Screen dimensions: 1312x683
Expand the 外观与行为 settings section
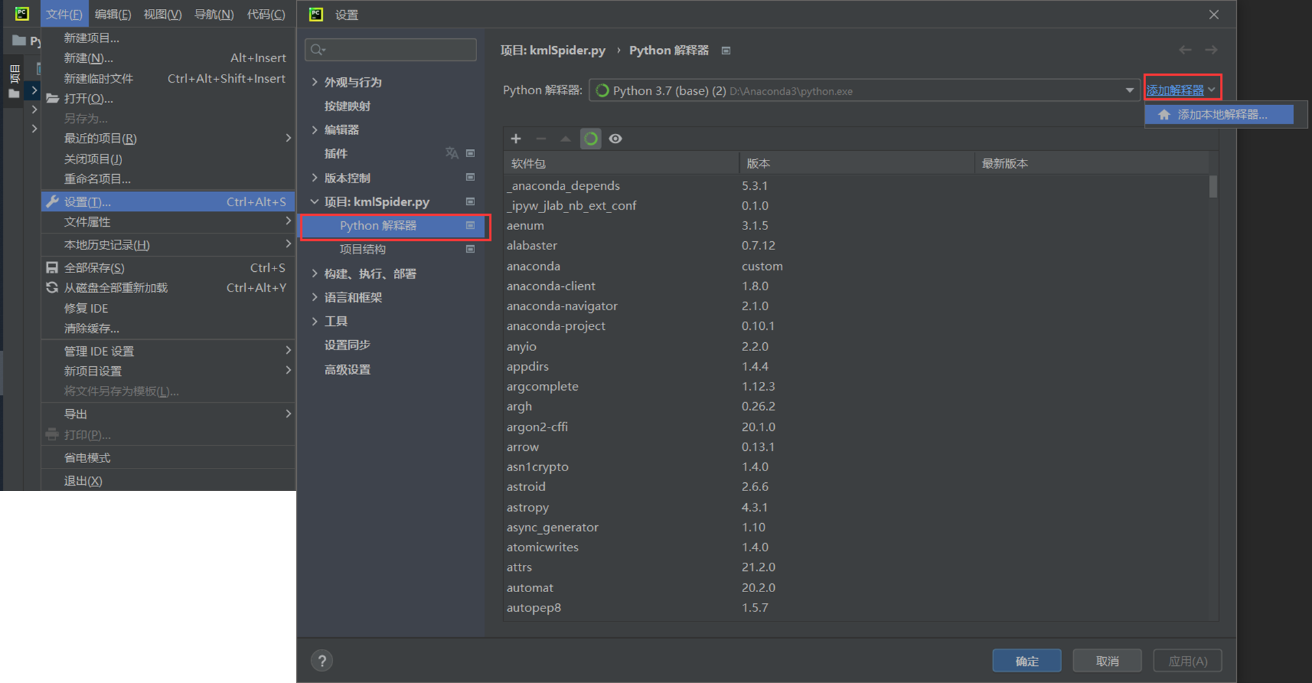[x=315, y=82]
